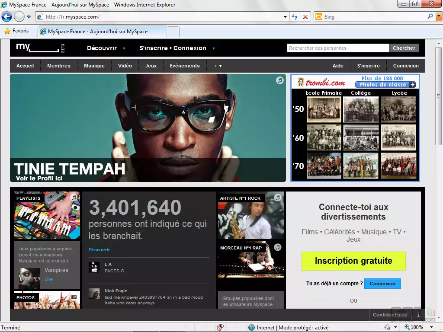Open the Artiste N°1 Rock saxophone thumbnail
The height and width of the screenshot is (332, 443).
pos(251,215)
